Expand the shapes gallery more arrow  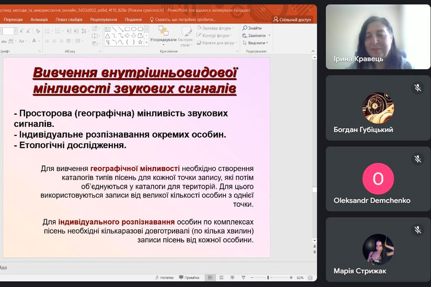click(x=147, y=42)
